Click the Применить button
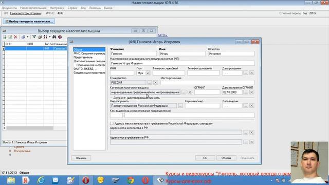The height and width of the screenshot is (185, 329). click(x=247, y=158)
